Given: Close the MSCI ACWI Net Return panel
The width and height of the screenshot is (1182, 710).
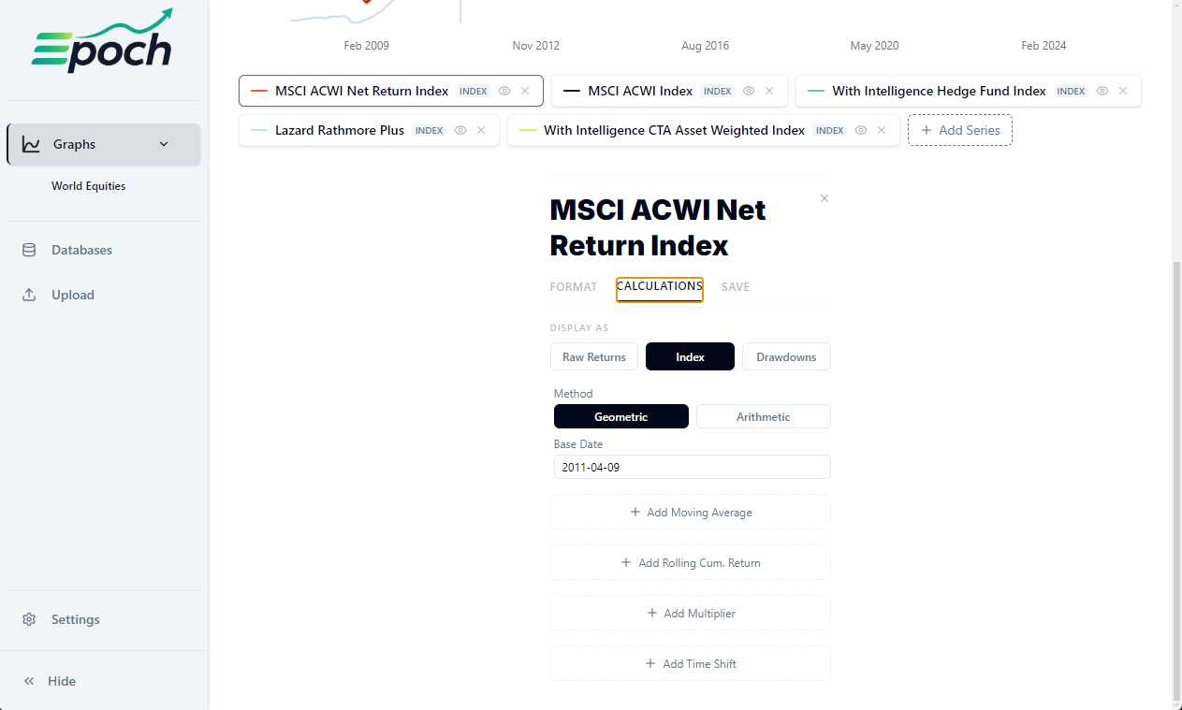Looking at the screenshot, I should click(x=824, y=198).
